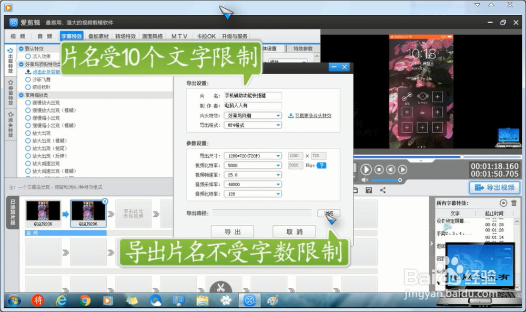The image size is (526, 312).
Task: Select the 放大出现 radio option
Action: pyautogui.click(x=28, y=133)
